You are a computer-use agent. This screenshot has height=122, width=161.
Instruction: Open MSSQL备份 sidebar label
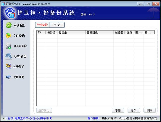point(20,46)
